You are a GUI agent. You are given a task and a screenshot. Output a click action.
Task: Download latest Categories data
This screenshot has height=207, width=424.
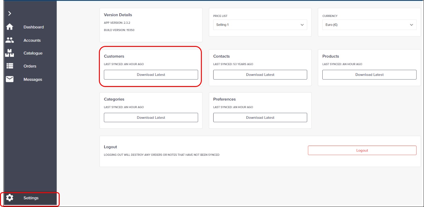[151, 118]
